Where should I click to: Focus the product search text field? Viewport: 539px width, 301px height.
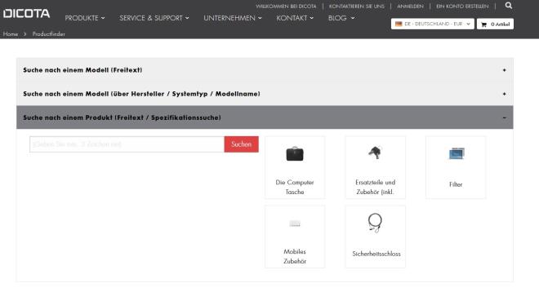point(127,144)
